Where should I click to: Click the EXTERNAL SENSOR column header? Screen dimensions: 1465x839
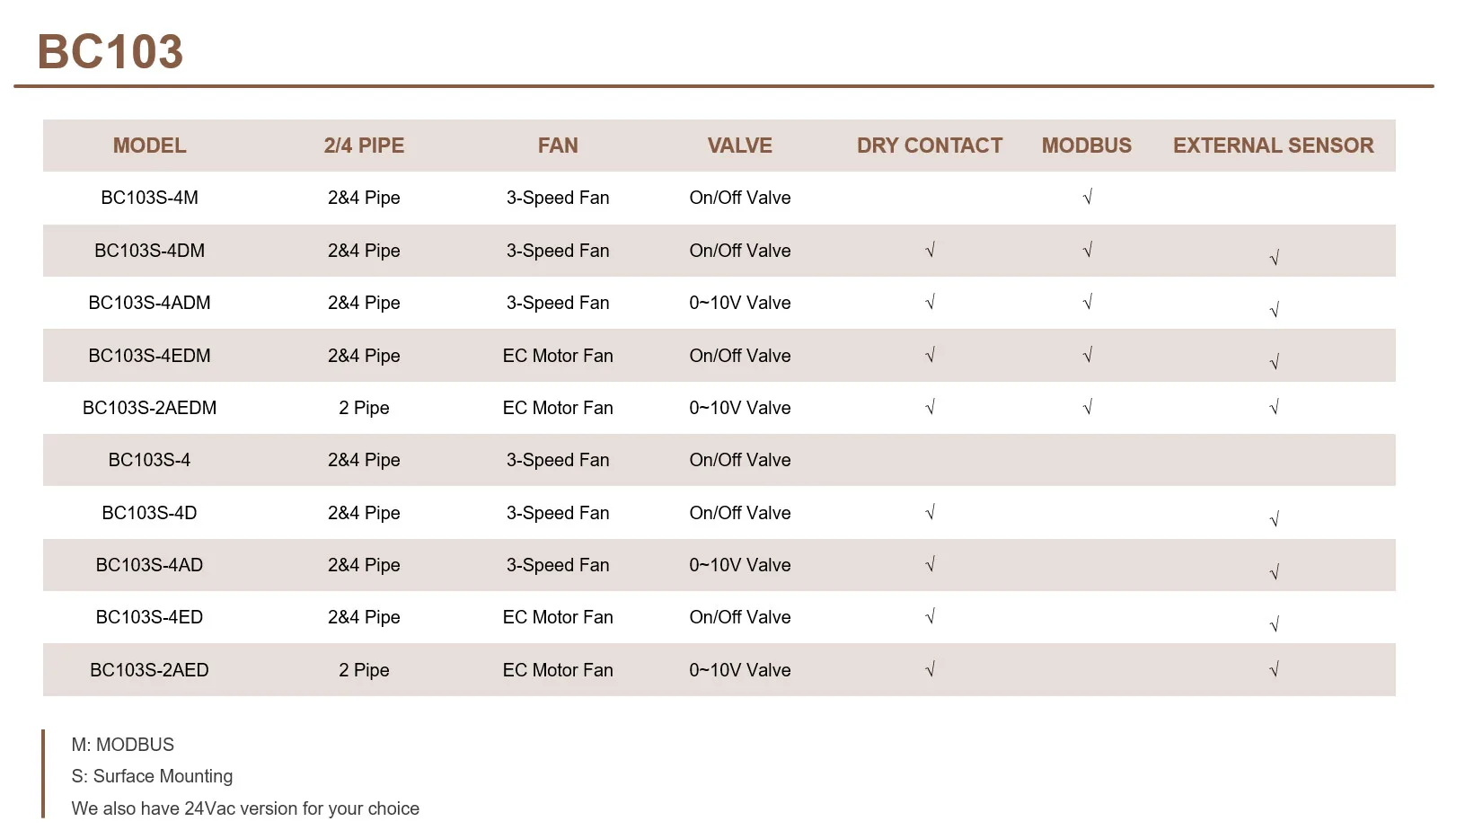point(1274,146)
